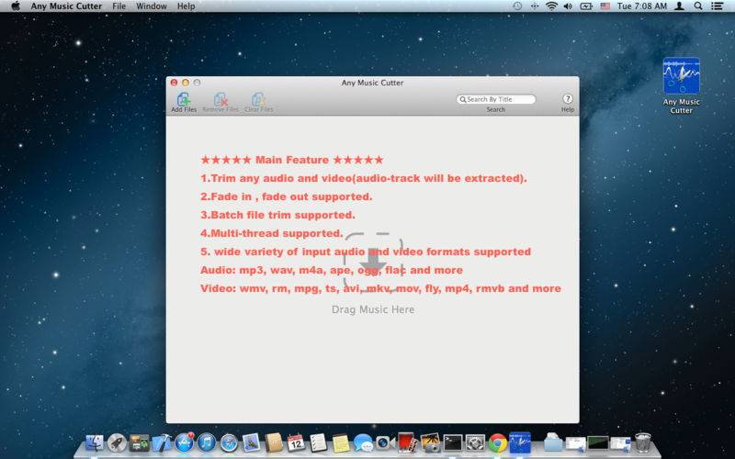The image size is (735, 459).
Task: Open Calendar icon showing 12 in Dock
Action: coord(296,442)
